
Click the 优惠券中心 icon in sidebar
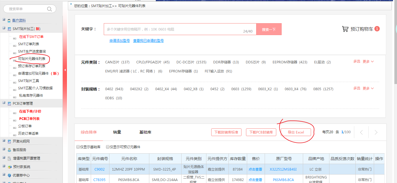[x=9, y=175]
